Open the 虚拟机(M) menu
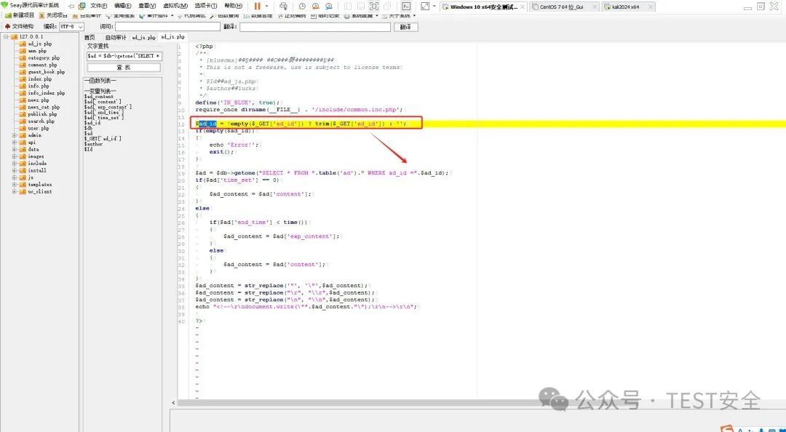786x432 pixels. click(x=175, y=6)
